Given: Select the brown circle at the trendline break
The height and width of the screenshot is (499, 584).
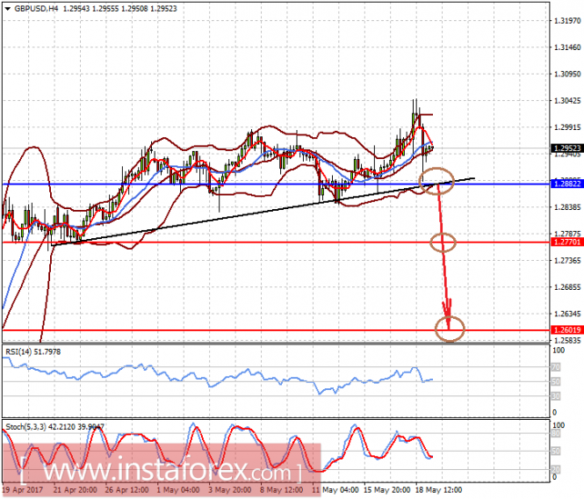Looking at the screenshot, I should click(x=436, y=180).
